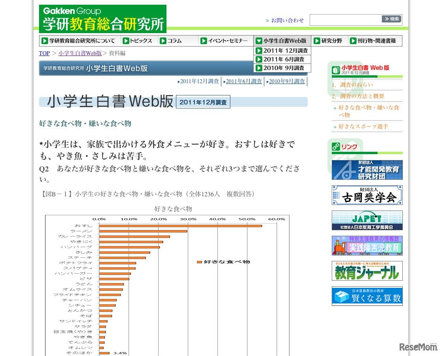The width and height of the screenshot is (443, 356).
Task: Click the ハンバーグ label in the chart
Action: [x=76, y=247]
